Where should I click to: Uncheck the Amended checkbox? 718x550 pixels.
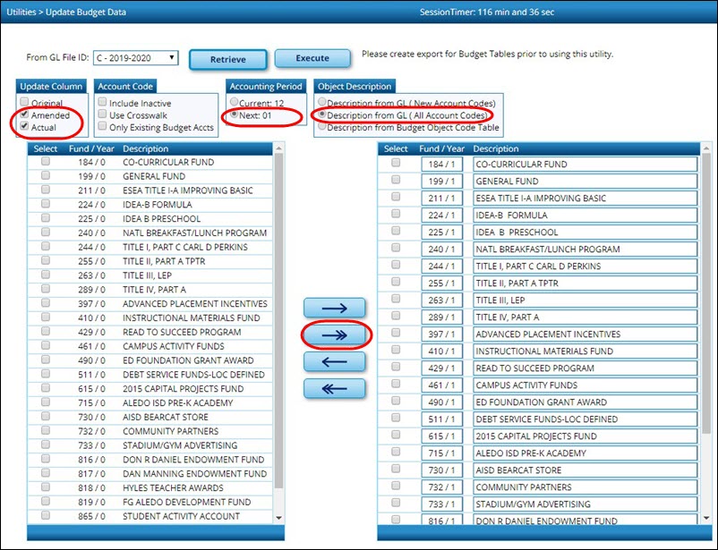coord(24,115)
